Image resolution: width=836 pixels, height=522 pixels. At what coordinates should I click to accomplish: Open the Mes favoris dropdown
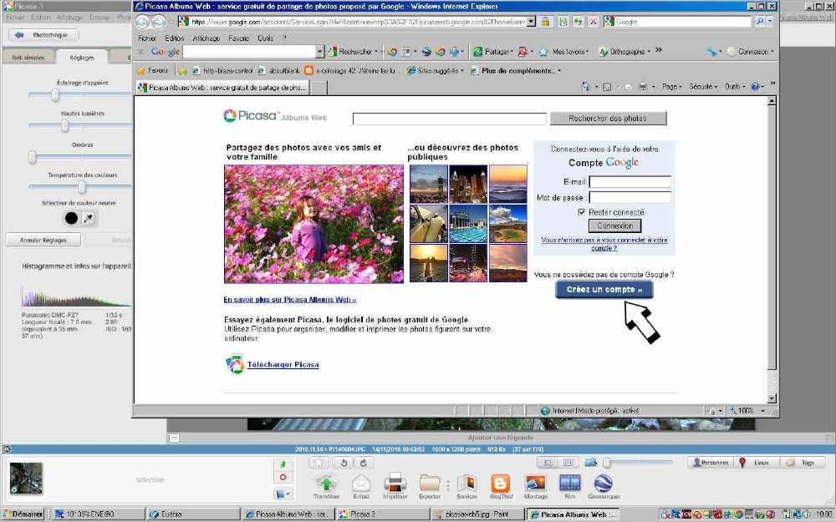pyautogui.click(x=588, y=52)
